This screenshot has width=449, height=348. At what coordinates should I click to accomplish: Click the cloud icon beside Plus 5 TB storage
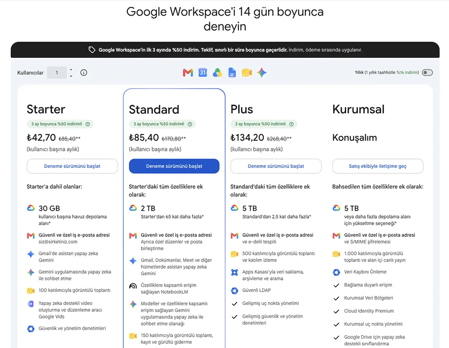click(x=234, y=208)
